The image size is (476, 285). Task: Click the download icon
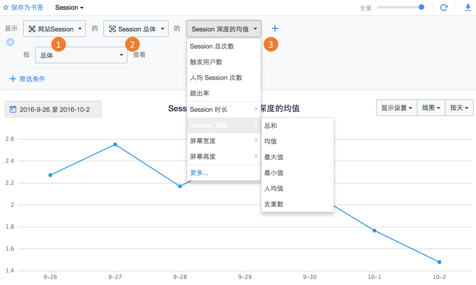(x=468, y=7)
